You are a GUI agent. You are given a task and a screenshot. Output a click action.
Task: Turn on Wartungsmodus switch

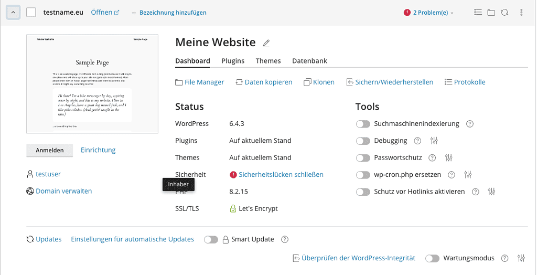pos(432,258)
